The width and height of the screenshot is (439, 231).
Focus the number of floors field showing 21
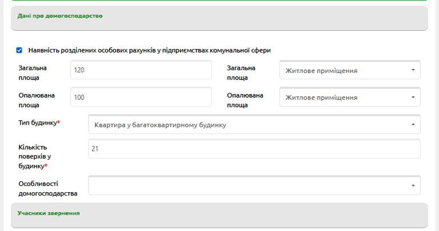click(254, 149)
